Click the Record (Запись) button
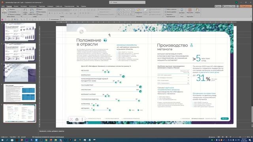Screen dimensions: 253x142 [218, 6]
